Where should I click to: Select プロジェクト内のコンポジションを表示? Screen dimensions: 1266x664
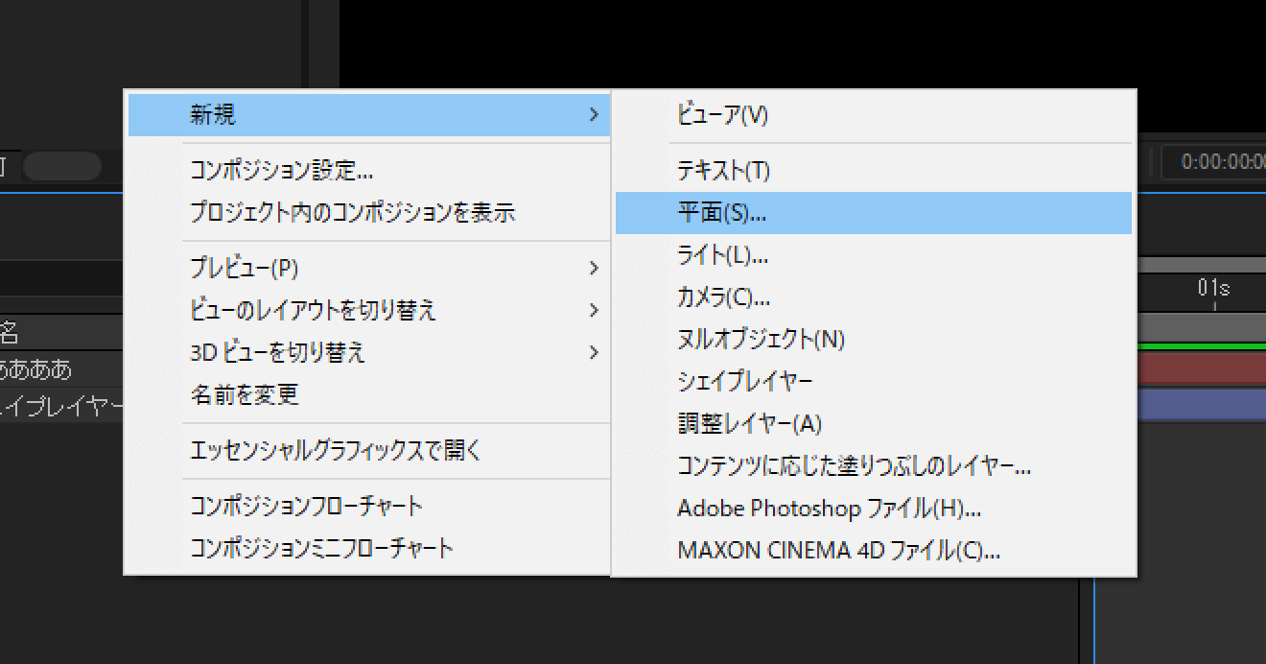[x=369, y=213]
